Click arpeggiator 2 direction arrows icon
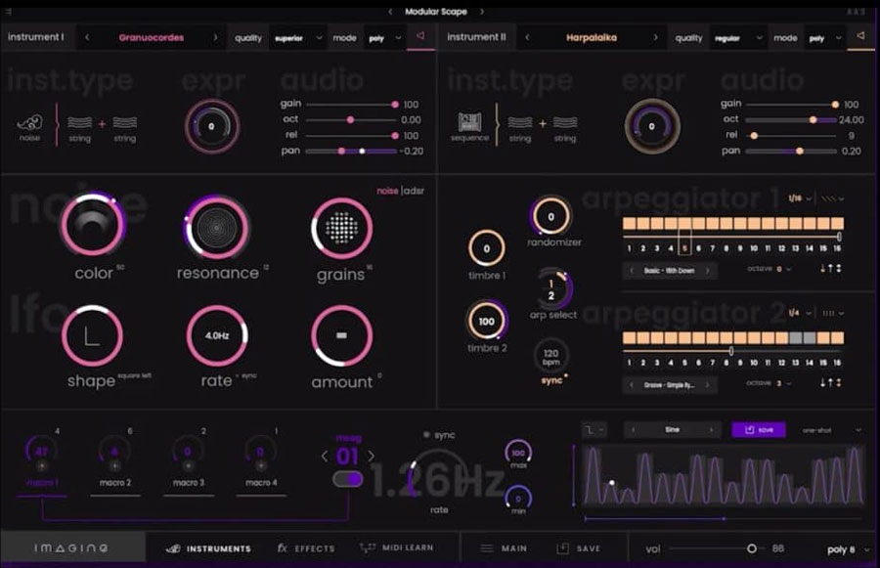This screenshot has width=880, height=568. pos(830,383)
